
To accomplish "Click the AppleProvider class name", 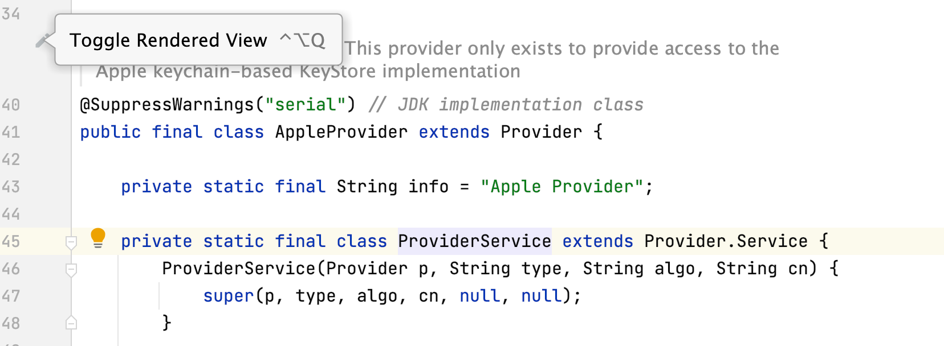I will click(340, 131).
